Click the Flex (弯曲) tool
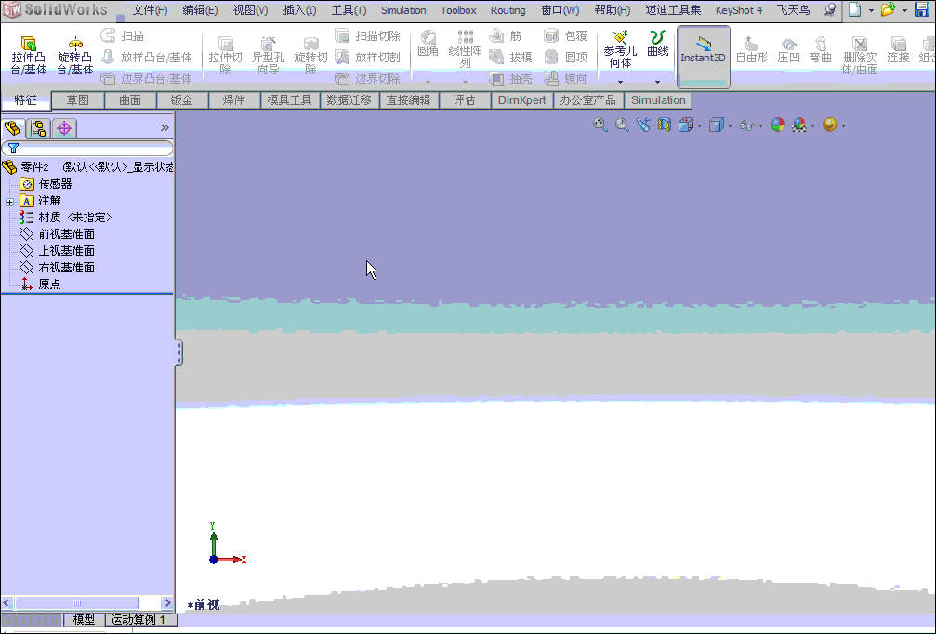The height and width of the screenshot is (634, 936). [x=821, y=49]
